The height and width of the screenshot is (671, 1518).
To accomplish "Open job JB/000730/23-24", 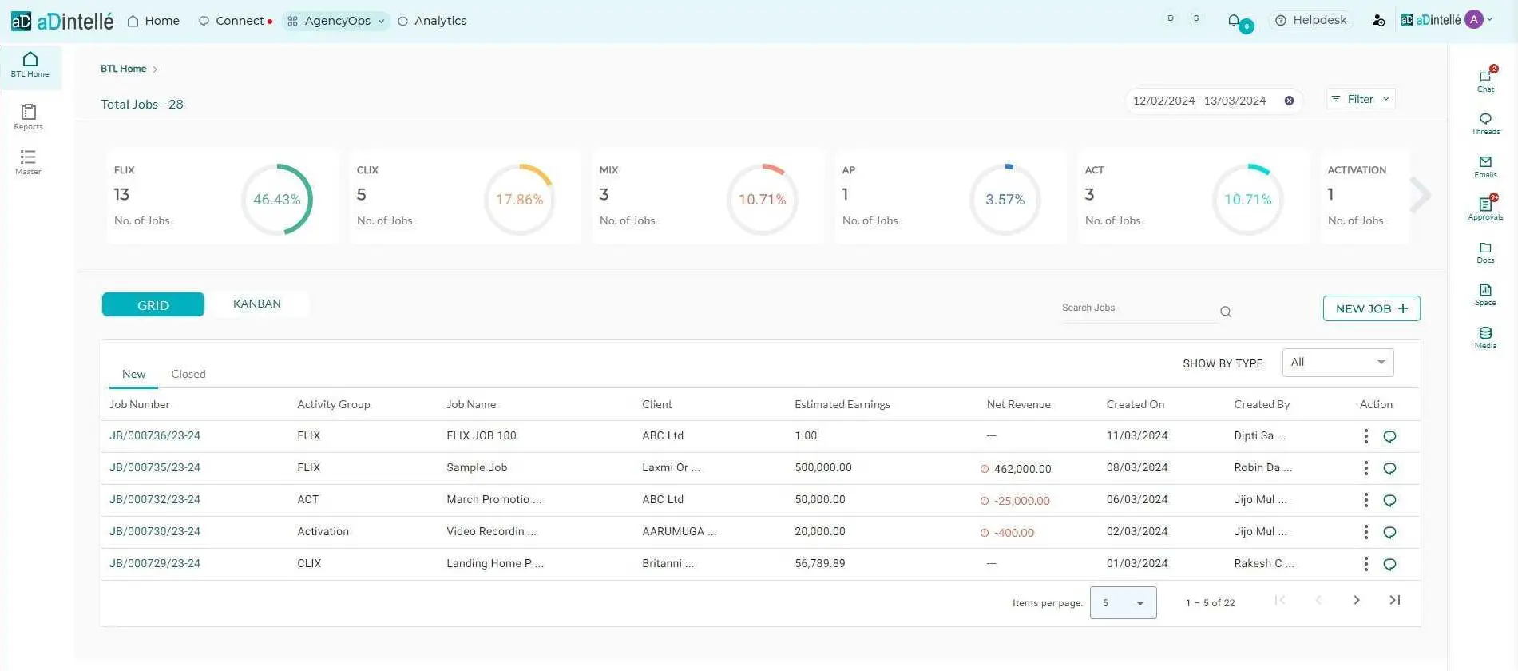I will 155,531.
